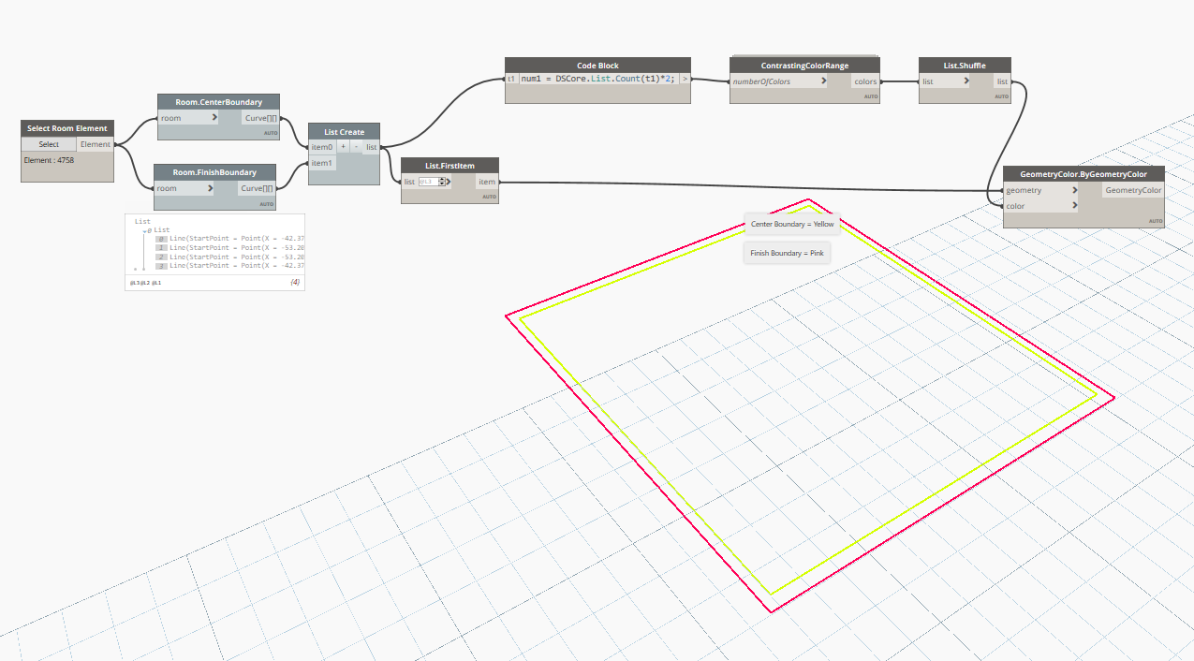Click the numberOfColors input port

tap(779, 81)
